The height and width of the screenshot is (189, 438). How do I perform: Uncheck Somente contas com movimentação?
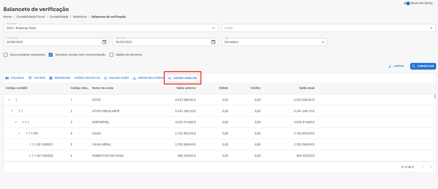[x=51, y=55]
